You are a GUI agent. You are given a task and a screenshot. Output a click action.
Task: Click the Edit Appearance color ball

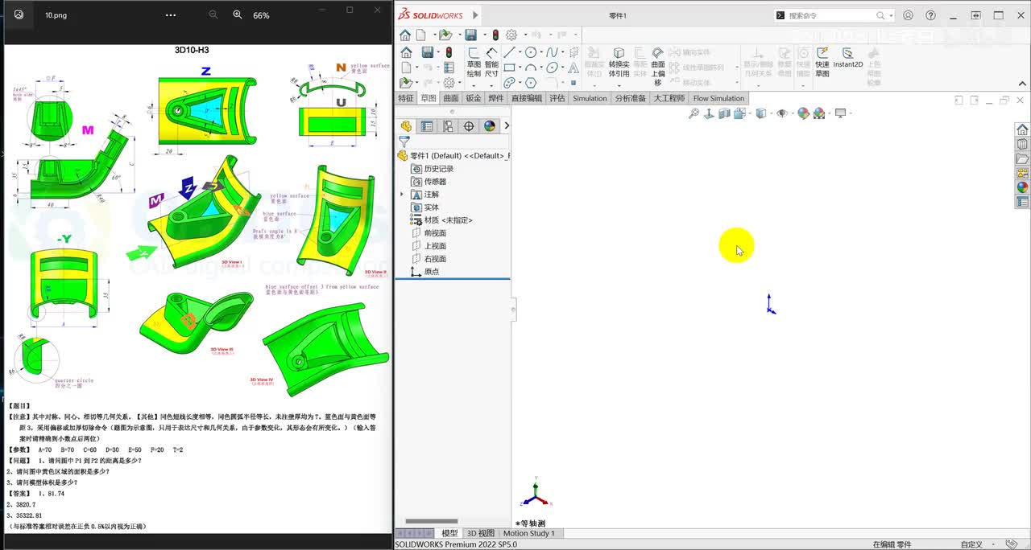(803, 113)
